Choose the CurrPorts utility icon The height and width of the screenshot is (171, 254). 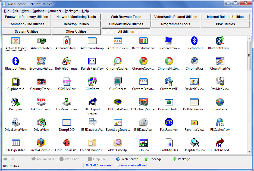click(x=92, y=82)
